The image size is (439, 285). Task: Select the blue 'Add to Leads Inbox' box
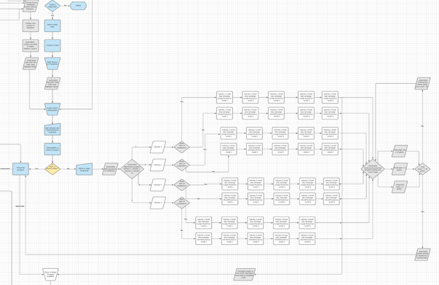tap(52, 26)
